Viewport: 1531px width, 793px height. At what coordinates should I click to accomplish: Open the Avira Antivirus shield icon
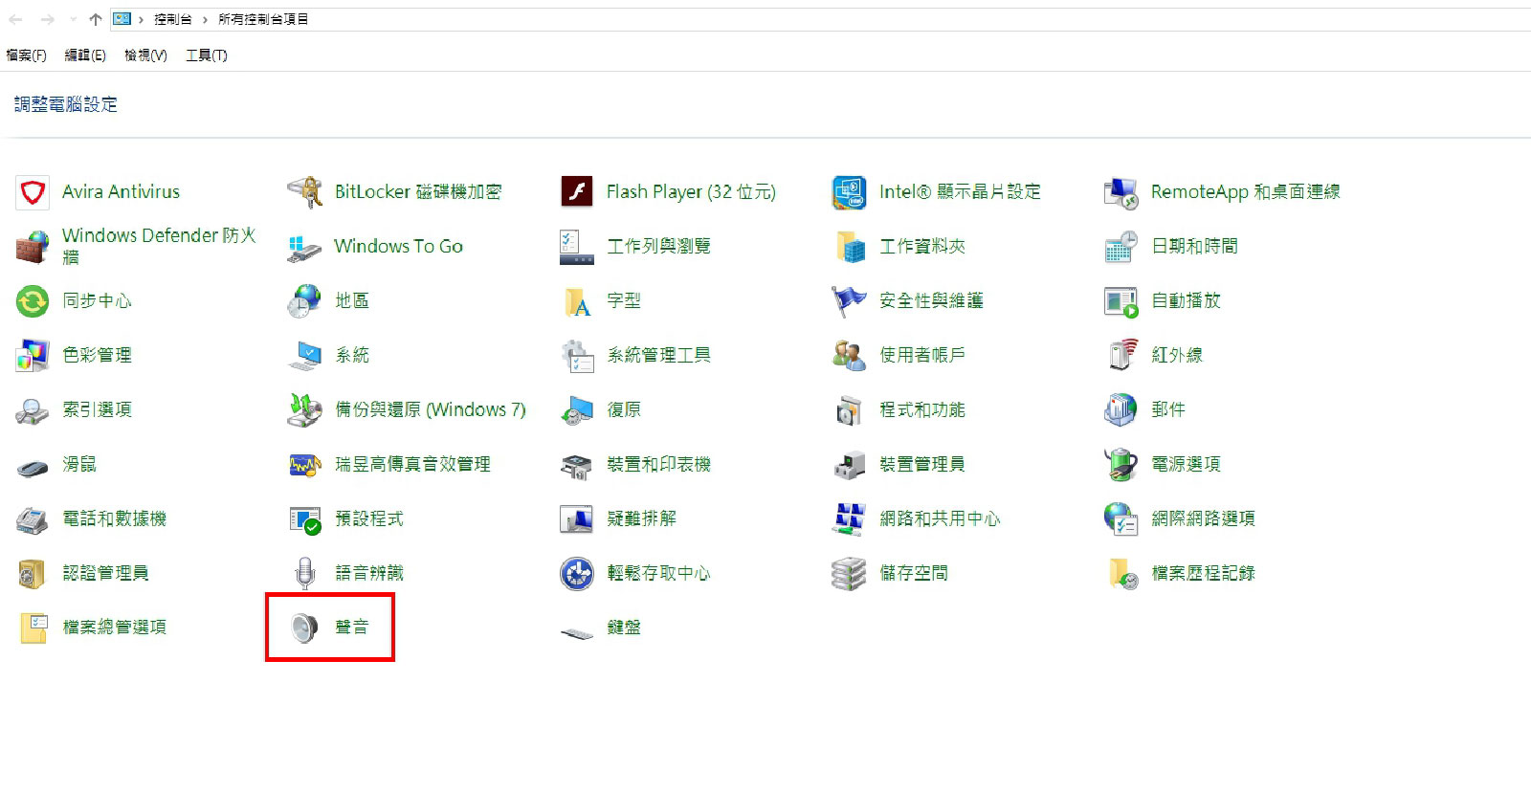33,192
